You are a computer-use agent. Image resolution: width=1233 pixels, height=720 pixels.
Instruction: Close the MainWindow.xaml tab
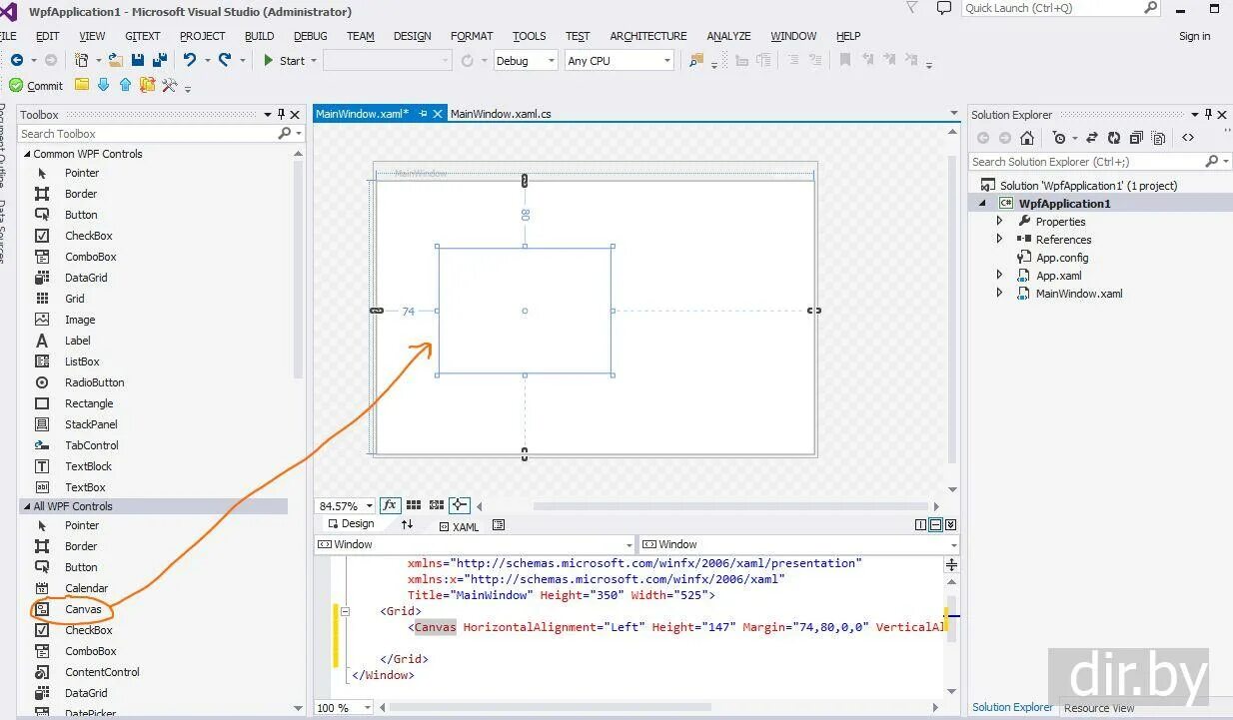point(437,114)
